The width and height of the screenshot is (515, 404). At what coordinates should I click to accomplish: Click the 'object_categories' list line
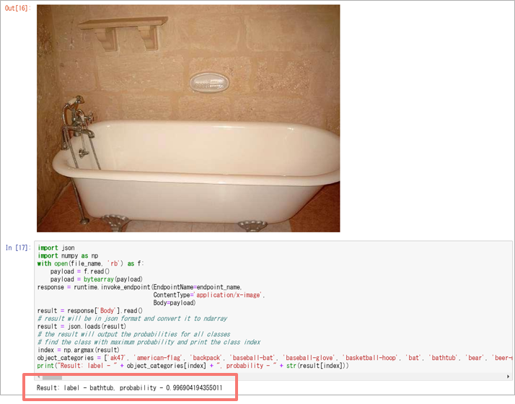pyautogui.click(x=275, y=358)
